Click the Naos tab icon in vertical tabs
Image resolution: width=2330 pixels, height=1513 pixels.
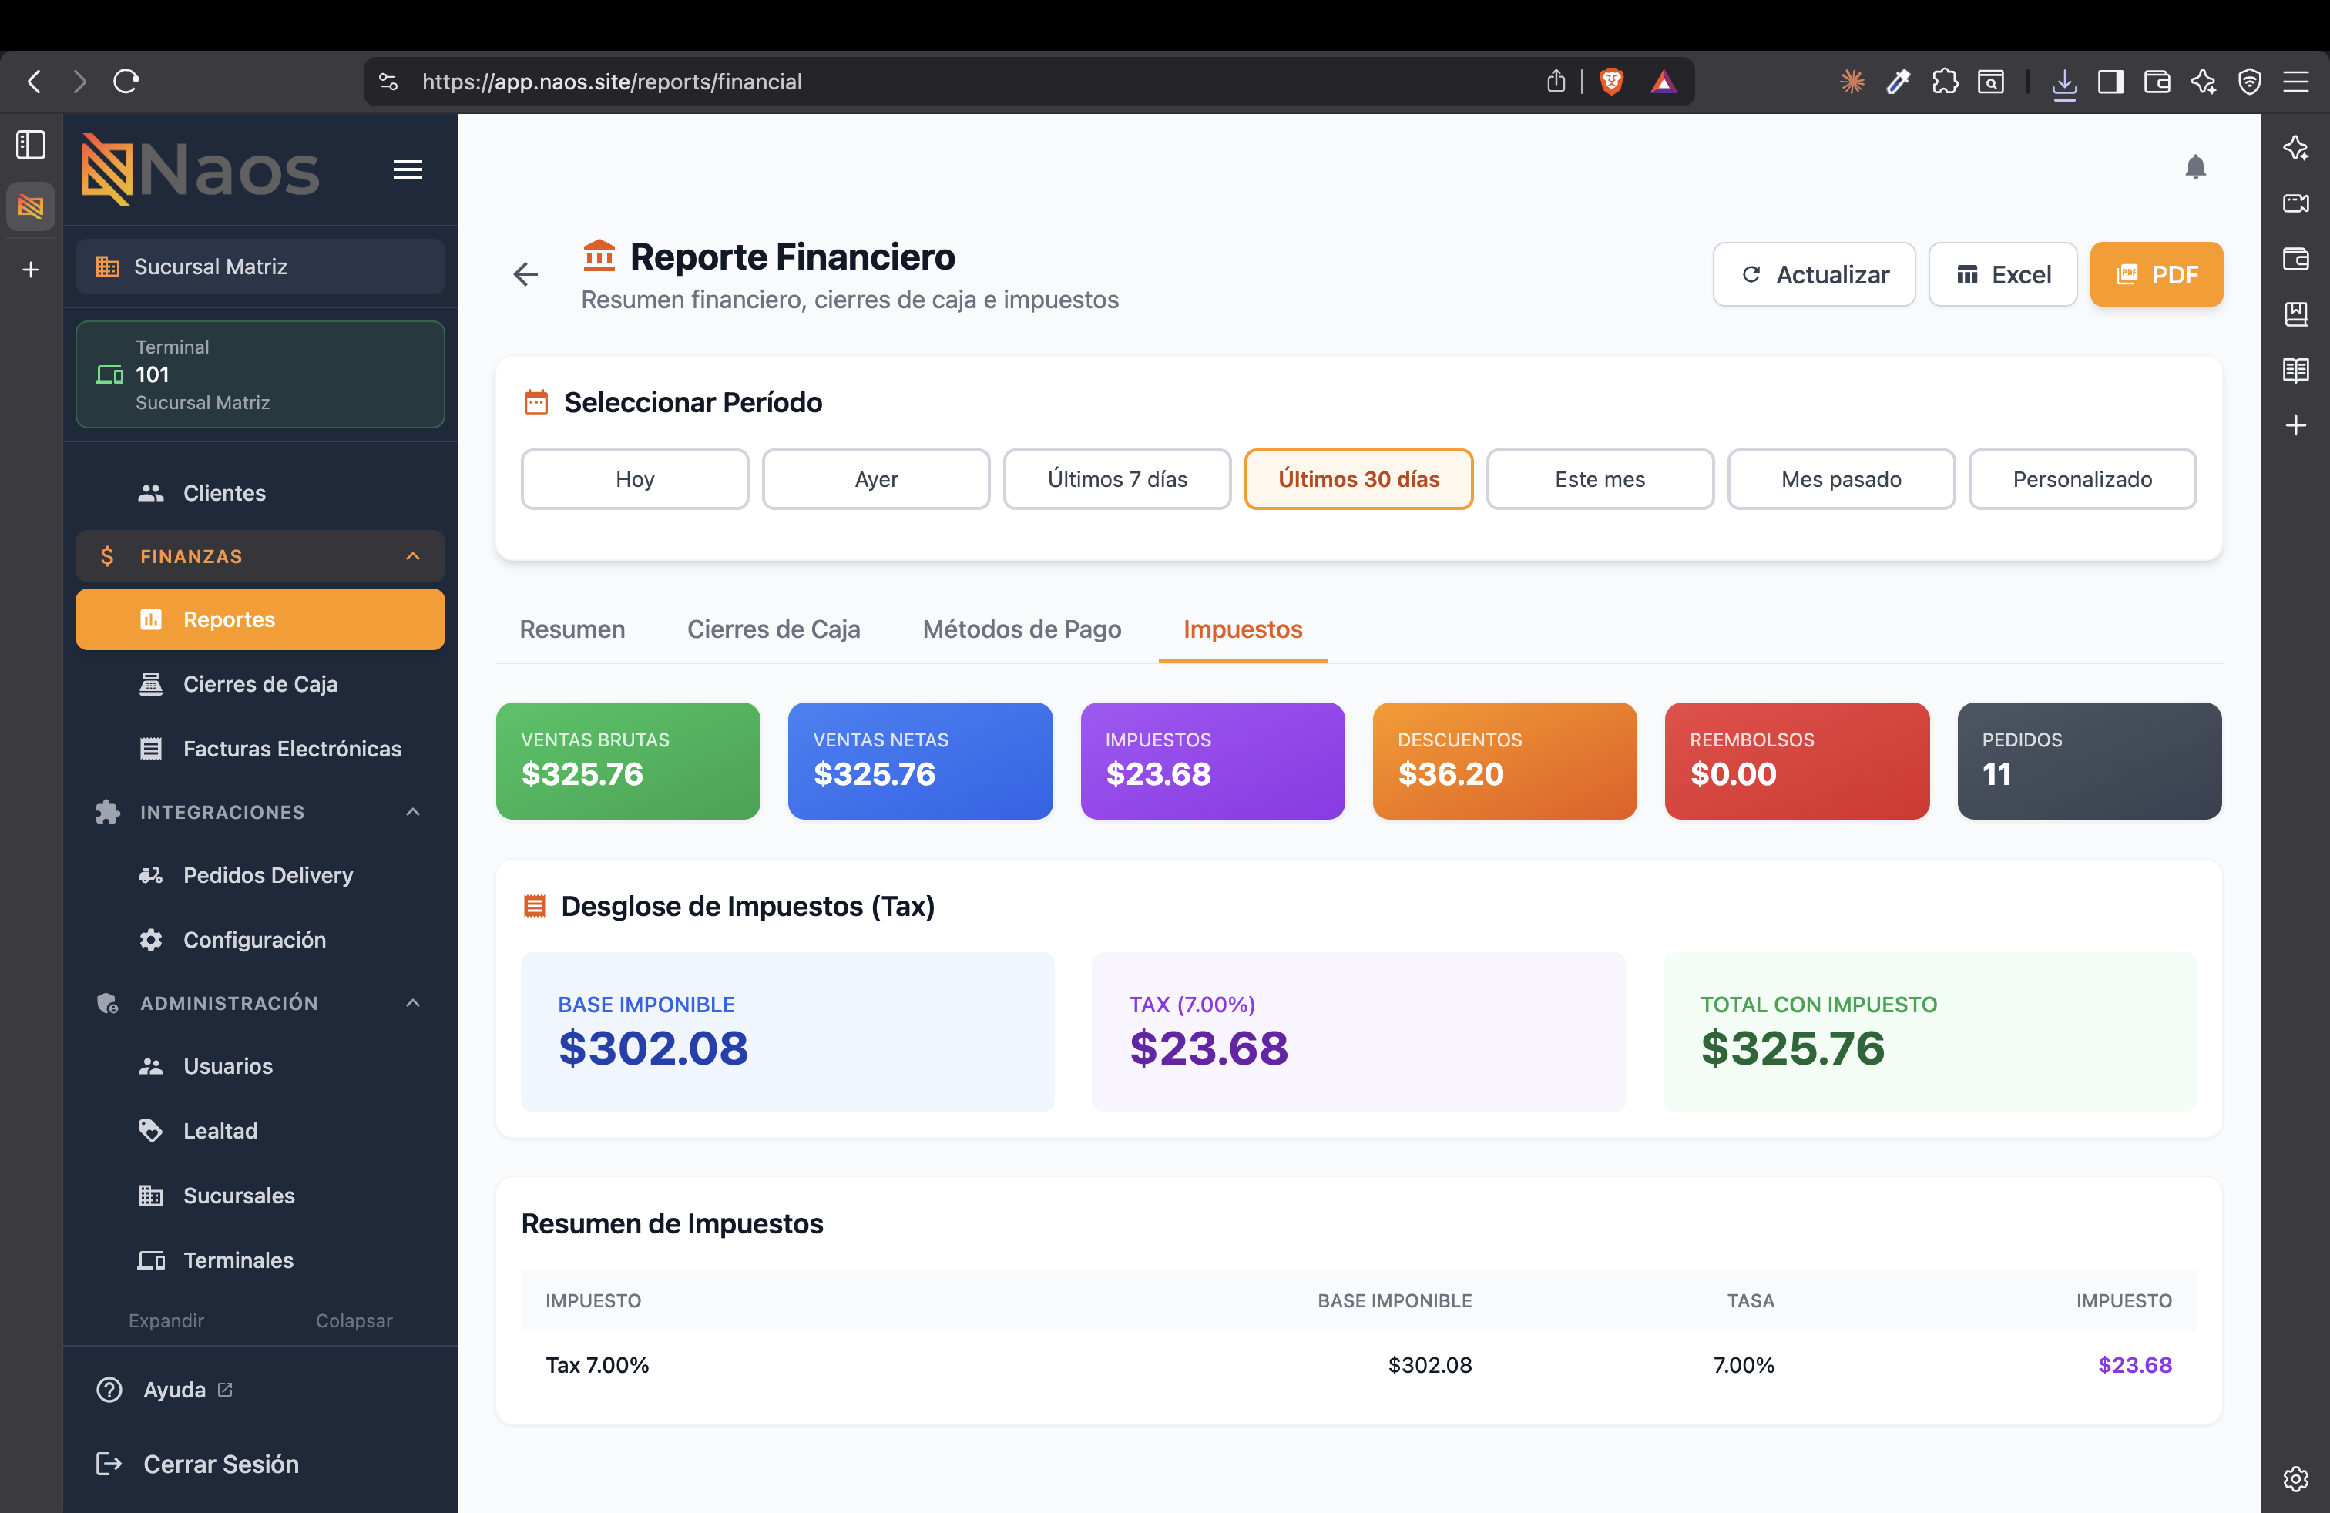pyautogui.click(x=32, y=206)
